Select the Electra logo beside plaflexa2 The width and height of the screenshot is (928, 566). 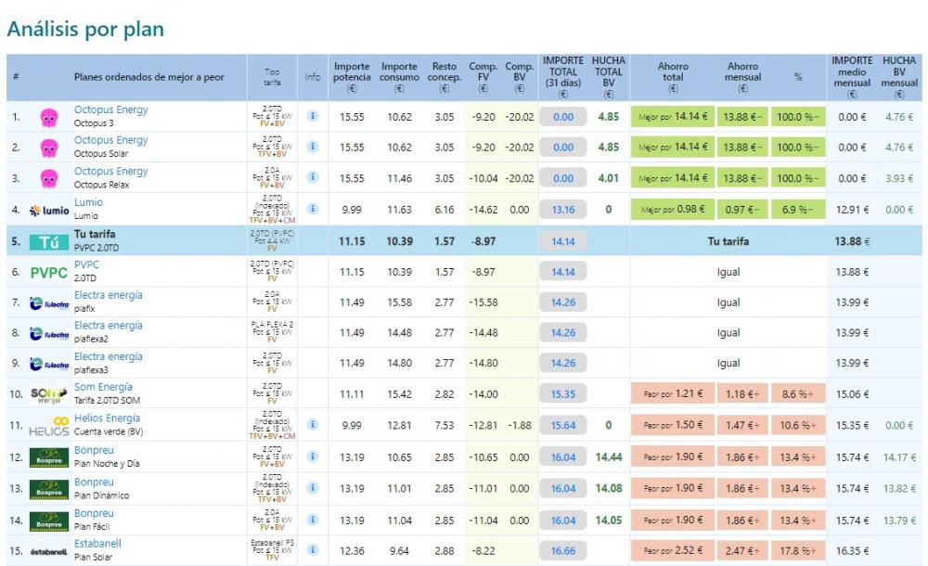coord(49,334)
